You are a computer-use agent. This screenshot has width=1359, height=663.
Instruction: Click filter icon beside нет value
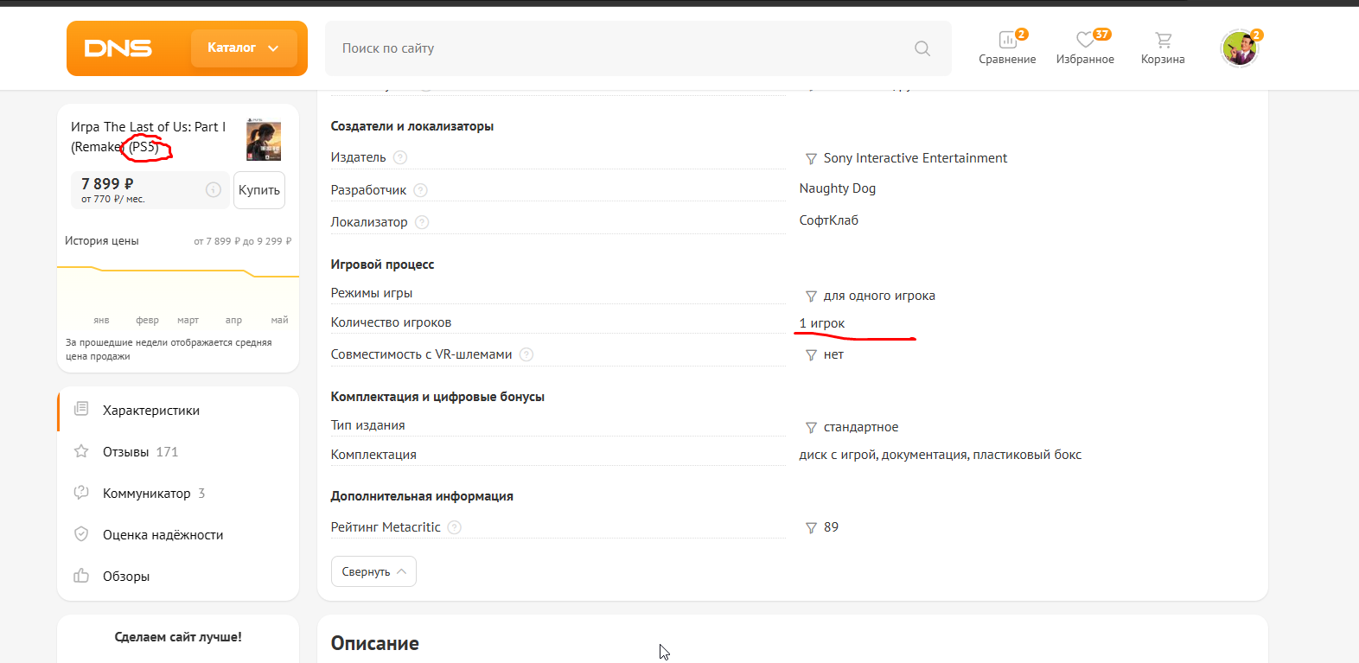pyautogui.click(x=811, y=355)
